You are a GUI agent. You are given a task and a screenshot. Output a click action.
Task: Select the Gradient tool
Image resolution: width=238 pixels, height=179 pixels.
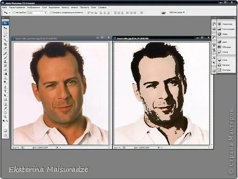pos(5,74)
